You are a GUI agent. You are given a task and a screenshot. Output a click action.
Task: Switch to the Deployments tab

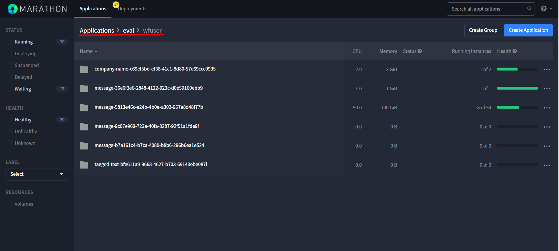pyautogui.click(x=132, y=9)
